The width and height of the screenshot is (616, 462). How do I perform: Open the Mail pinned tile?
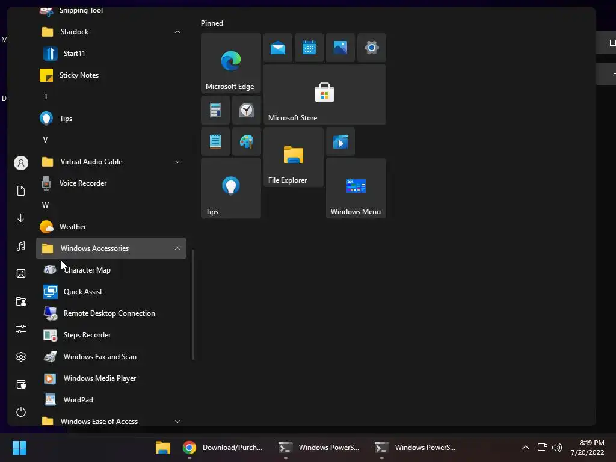click(x=278, y=48)
